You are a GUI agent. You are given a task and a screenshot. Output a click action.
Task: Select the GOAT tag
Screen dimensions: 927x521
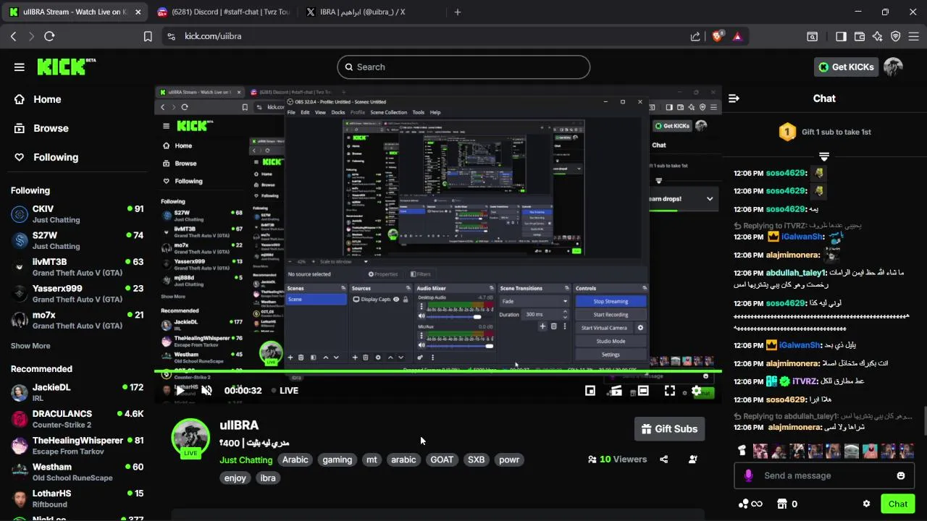pyautogui.click(x=442, y=459)
